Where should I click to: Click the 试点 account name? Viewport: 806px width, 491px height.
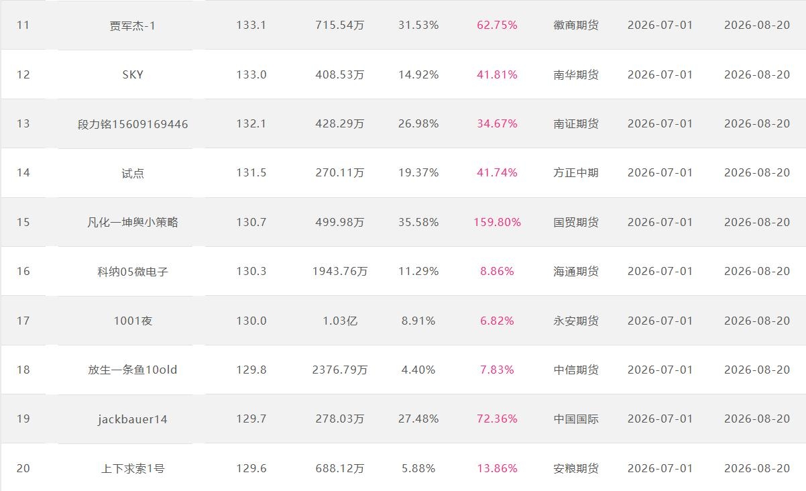133,173
